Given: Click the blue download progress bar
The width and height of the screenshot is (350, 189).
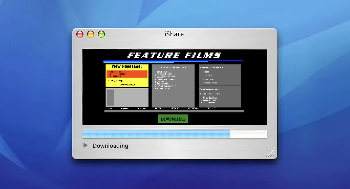Looking at the screenshot, I should click(156, 134).
